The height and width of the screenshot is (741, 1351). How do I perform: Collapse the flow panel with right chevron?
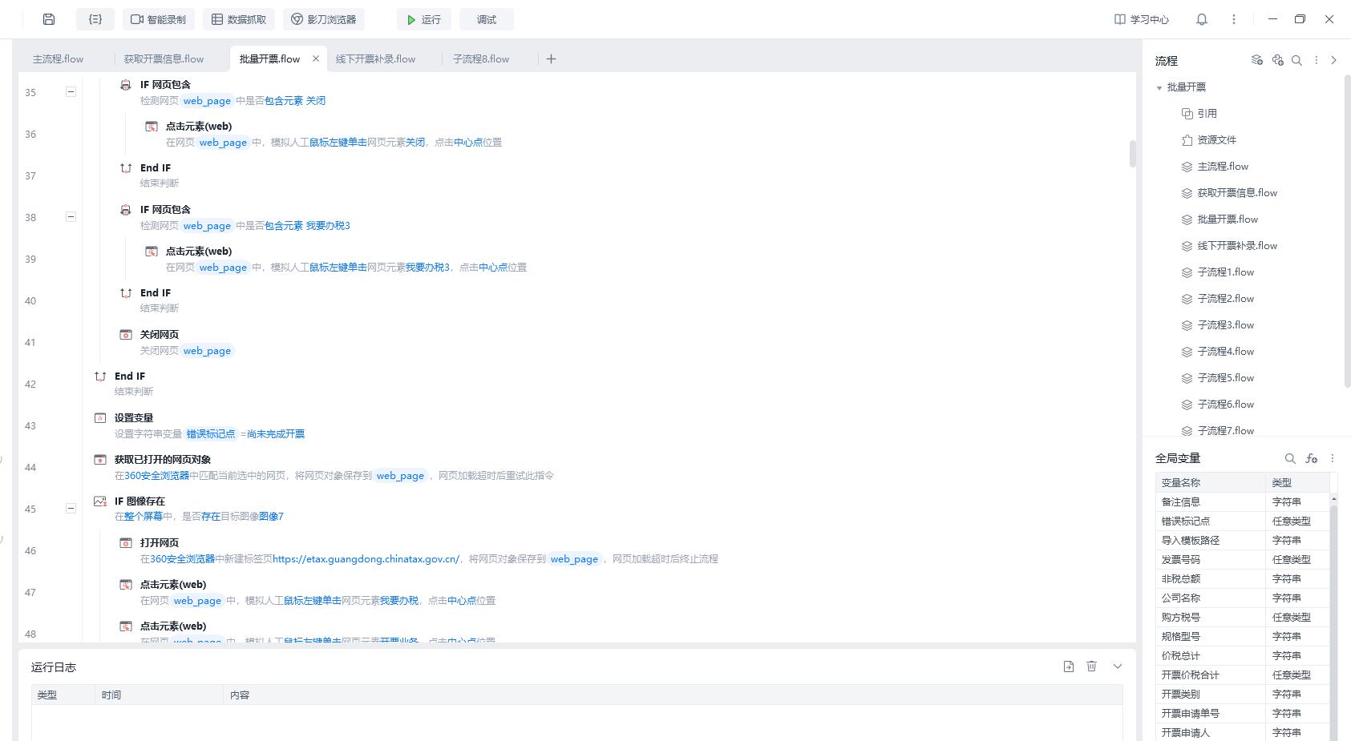click(x=1334, y=60)
